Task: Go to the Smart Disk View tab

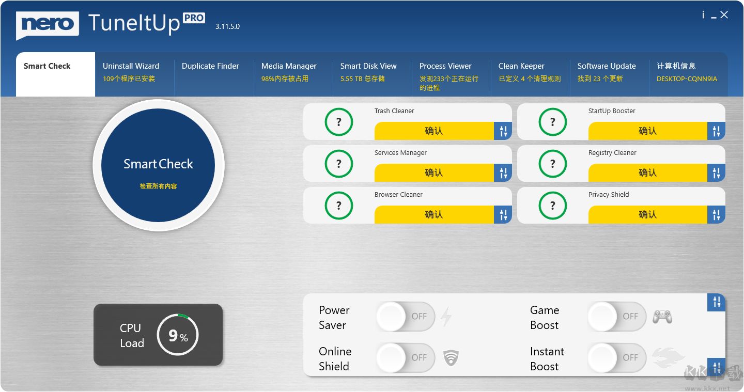Action: (x=373, y=74)
